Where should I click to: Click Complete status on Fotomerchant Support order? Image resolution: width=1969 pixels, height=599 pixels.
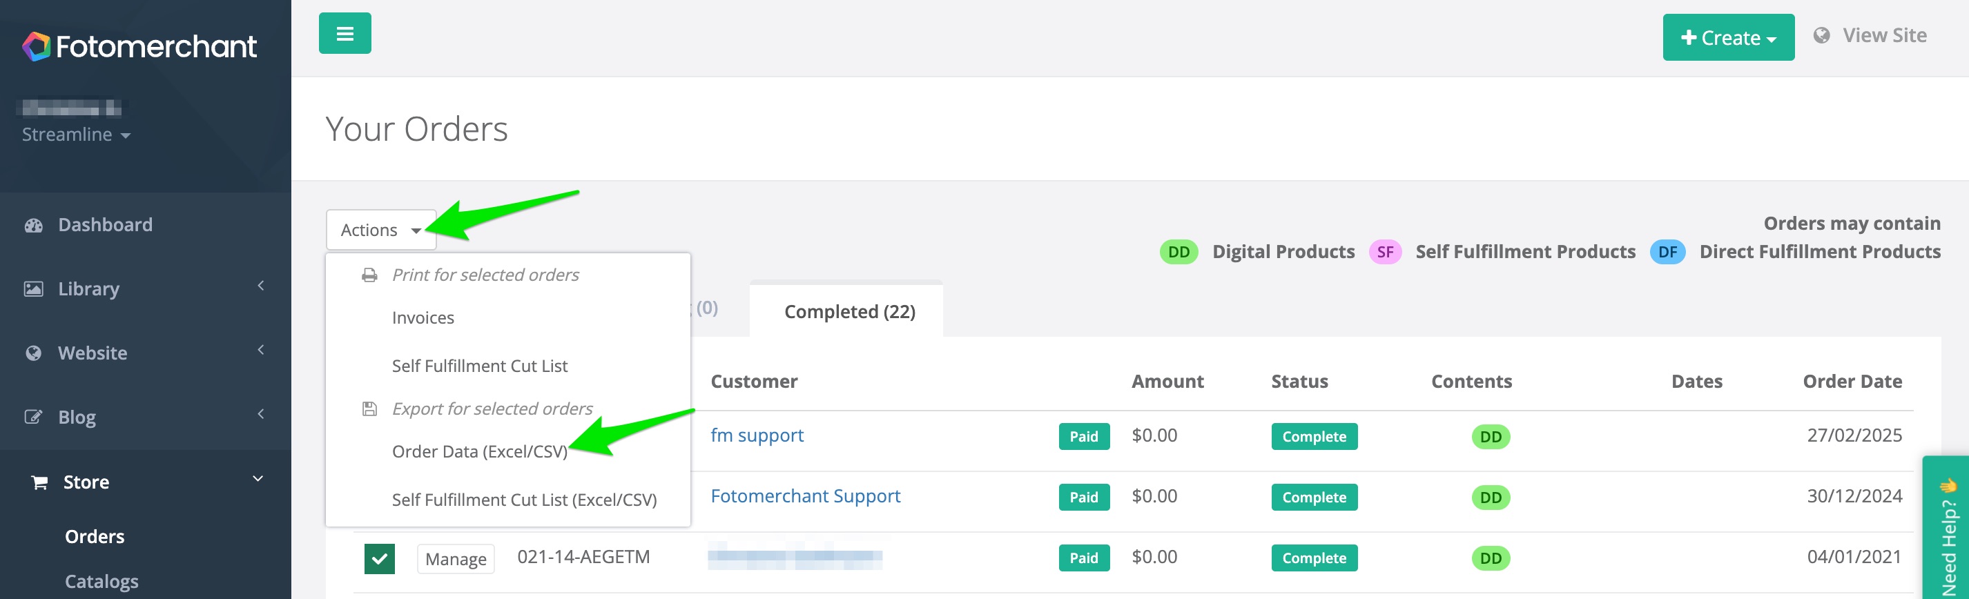click(x=1314, y=498)
